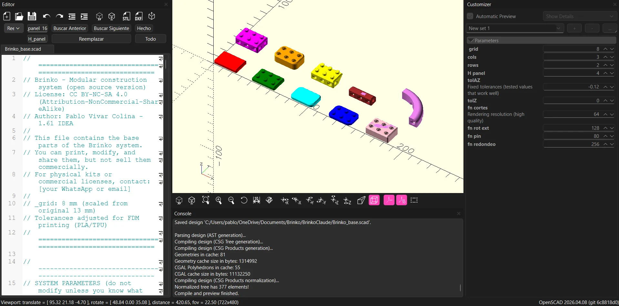Undo the last edit

coord(46,16)
